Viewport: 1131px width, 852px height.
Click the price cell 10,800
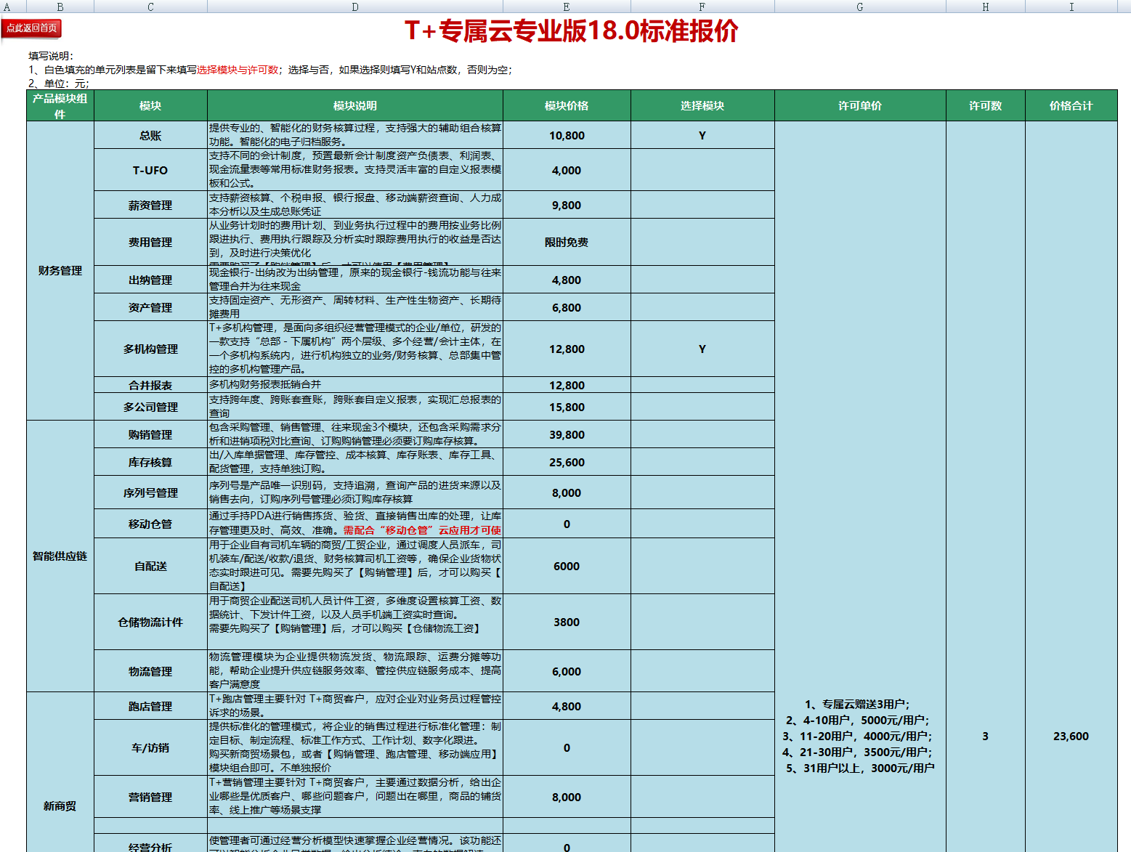tap(567, 135)
